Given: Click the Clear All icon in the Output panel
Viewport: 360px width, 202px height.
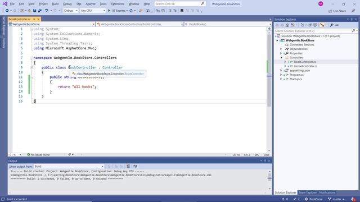Looking at the screenshot, I should pyautogui.click(x=128, y=166).
